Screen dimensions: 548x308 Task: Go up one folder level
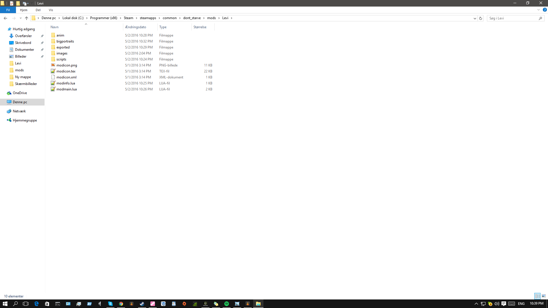[x=27, y=18]
